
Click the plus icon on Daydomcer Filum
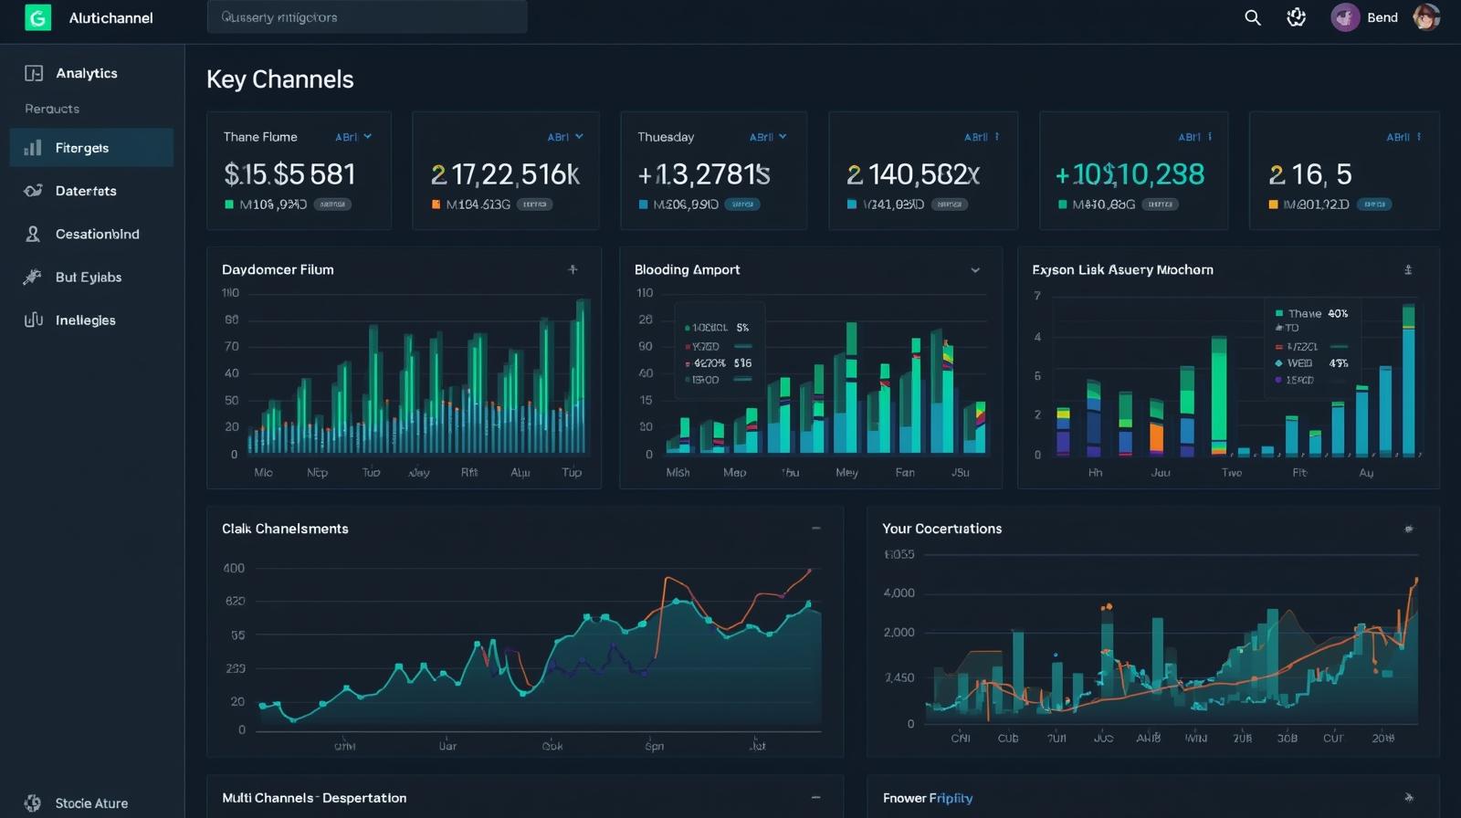(x=573, y=269)
